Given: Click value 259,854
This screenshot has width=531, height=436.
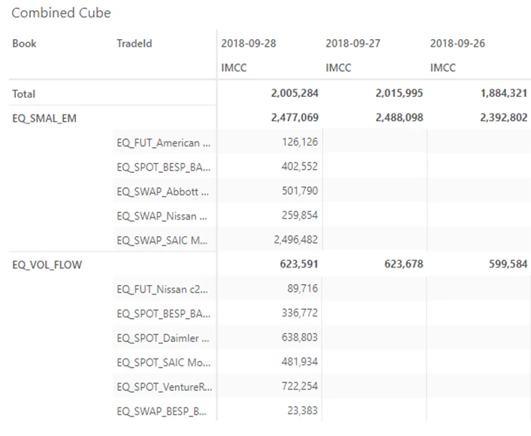Looking at the screenshot, I should [x=300, y=215].
